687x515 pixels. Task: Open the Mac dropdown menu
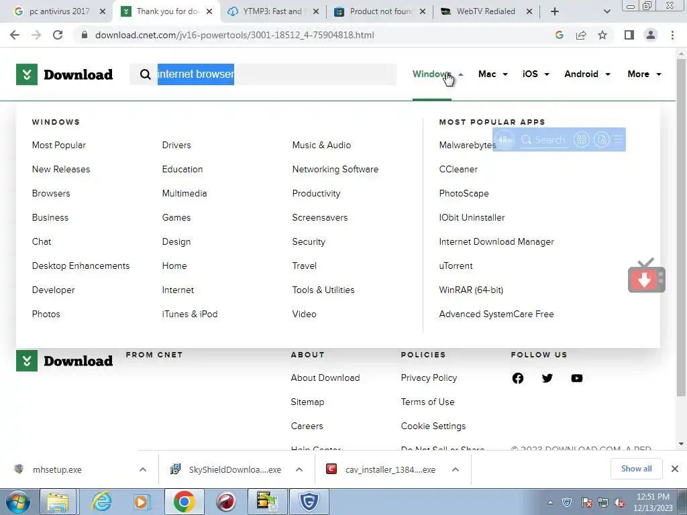pyautogui.click(x=493, y=74)
